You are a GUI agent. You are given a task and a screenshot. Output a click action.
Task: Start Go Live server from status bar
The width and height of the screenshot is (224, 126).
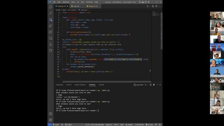pos(149,125)
